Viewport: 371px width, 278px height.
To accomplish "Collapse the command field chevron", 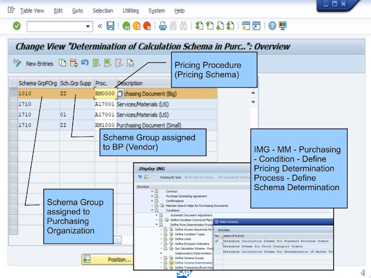I will [100, 26].
